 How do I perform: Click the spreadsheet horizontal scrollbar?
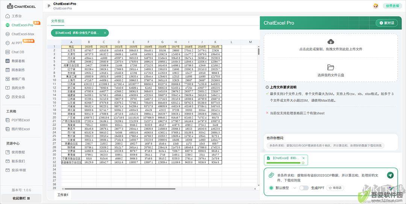pyautogui.click(x=120, y=189)
